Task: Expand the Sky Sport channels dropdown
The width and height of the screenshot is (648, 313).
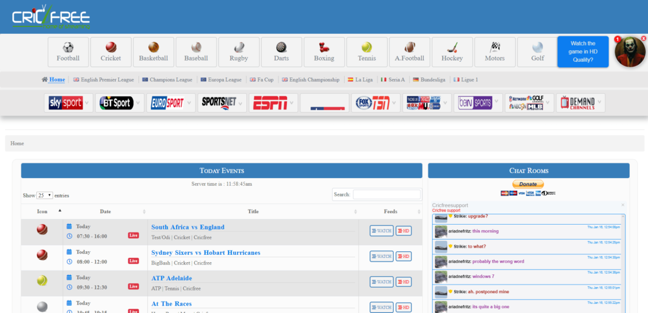Action: 69,103
